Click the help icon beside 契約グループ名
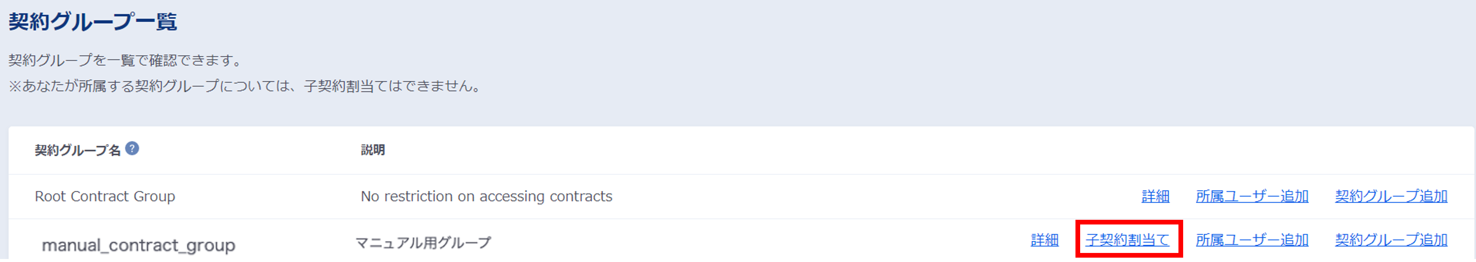Viewport: 1476px width, 262px height. coord(132,149)
